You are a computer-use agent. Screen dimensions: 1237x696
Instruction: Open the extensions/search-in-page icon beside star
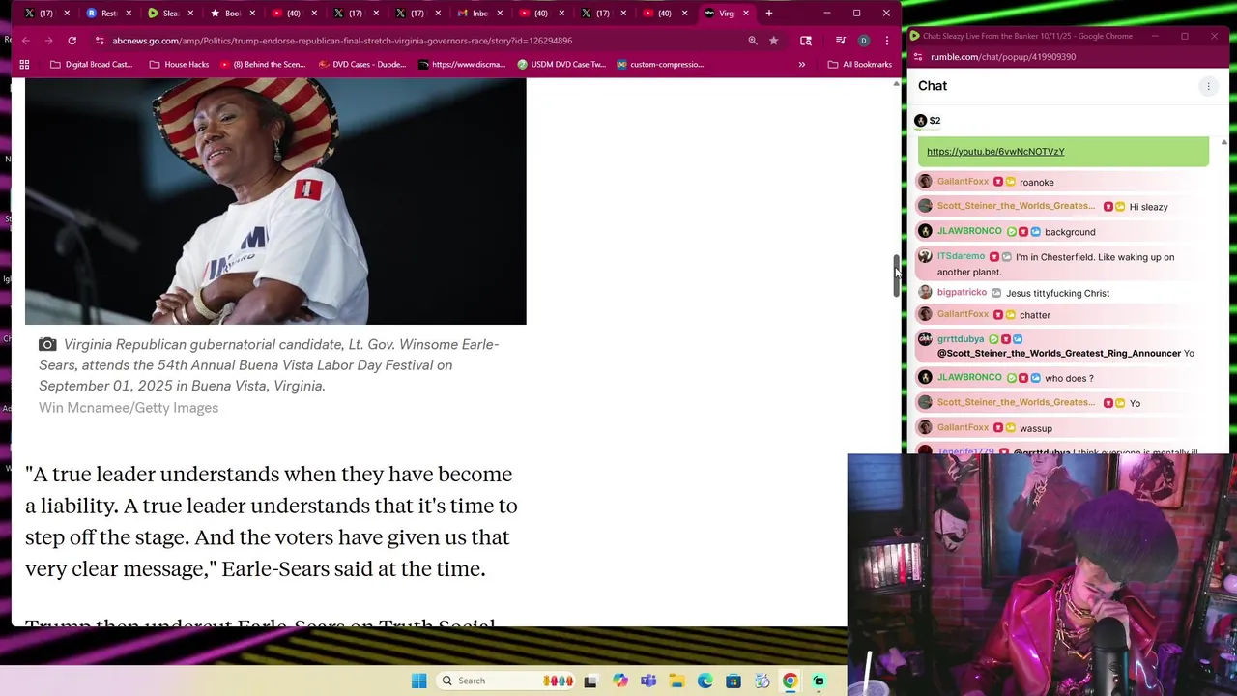[x=806, y=41]
